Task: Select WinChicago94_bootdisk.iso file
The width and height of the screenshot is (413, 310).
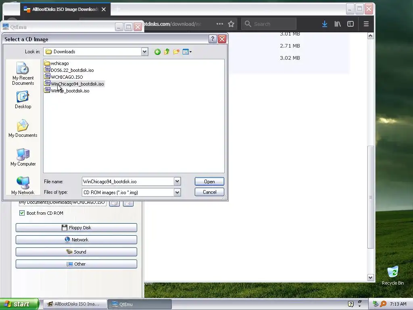Action: tap(74, 84)
